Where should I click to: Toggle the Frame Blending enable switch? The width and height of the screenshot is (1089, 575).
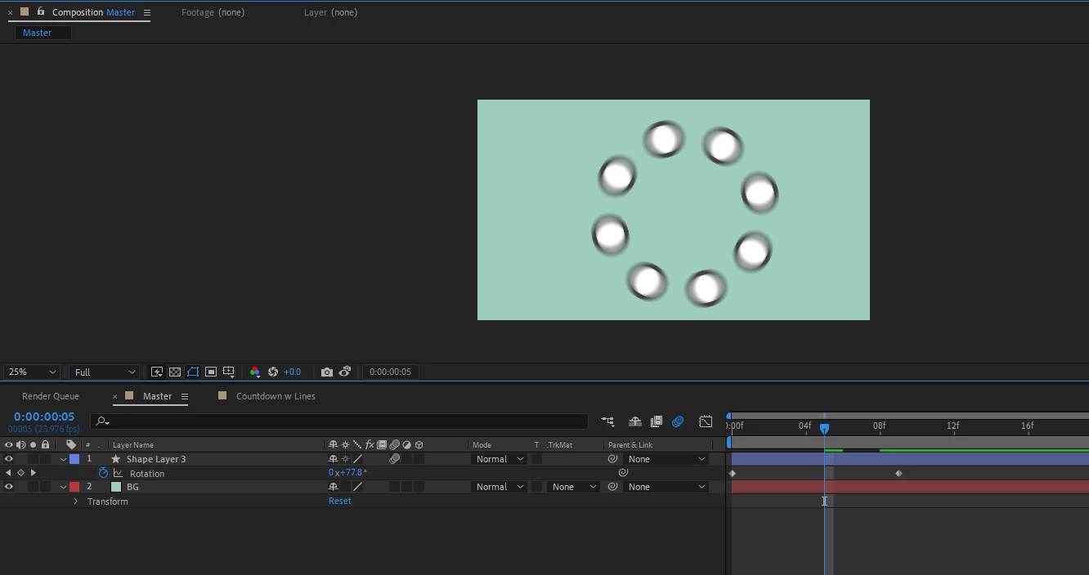(656, 421)
